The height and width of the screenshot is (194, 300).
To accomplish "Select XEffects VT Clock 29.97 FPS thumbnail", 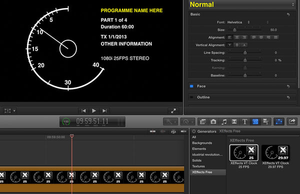I will (275, 153).
